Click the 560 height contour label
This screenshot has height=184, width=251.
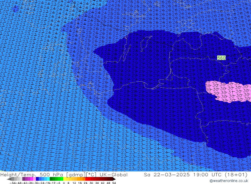(x=221, y=58)
